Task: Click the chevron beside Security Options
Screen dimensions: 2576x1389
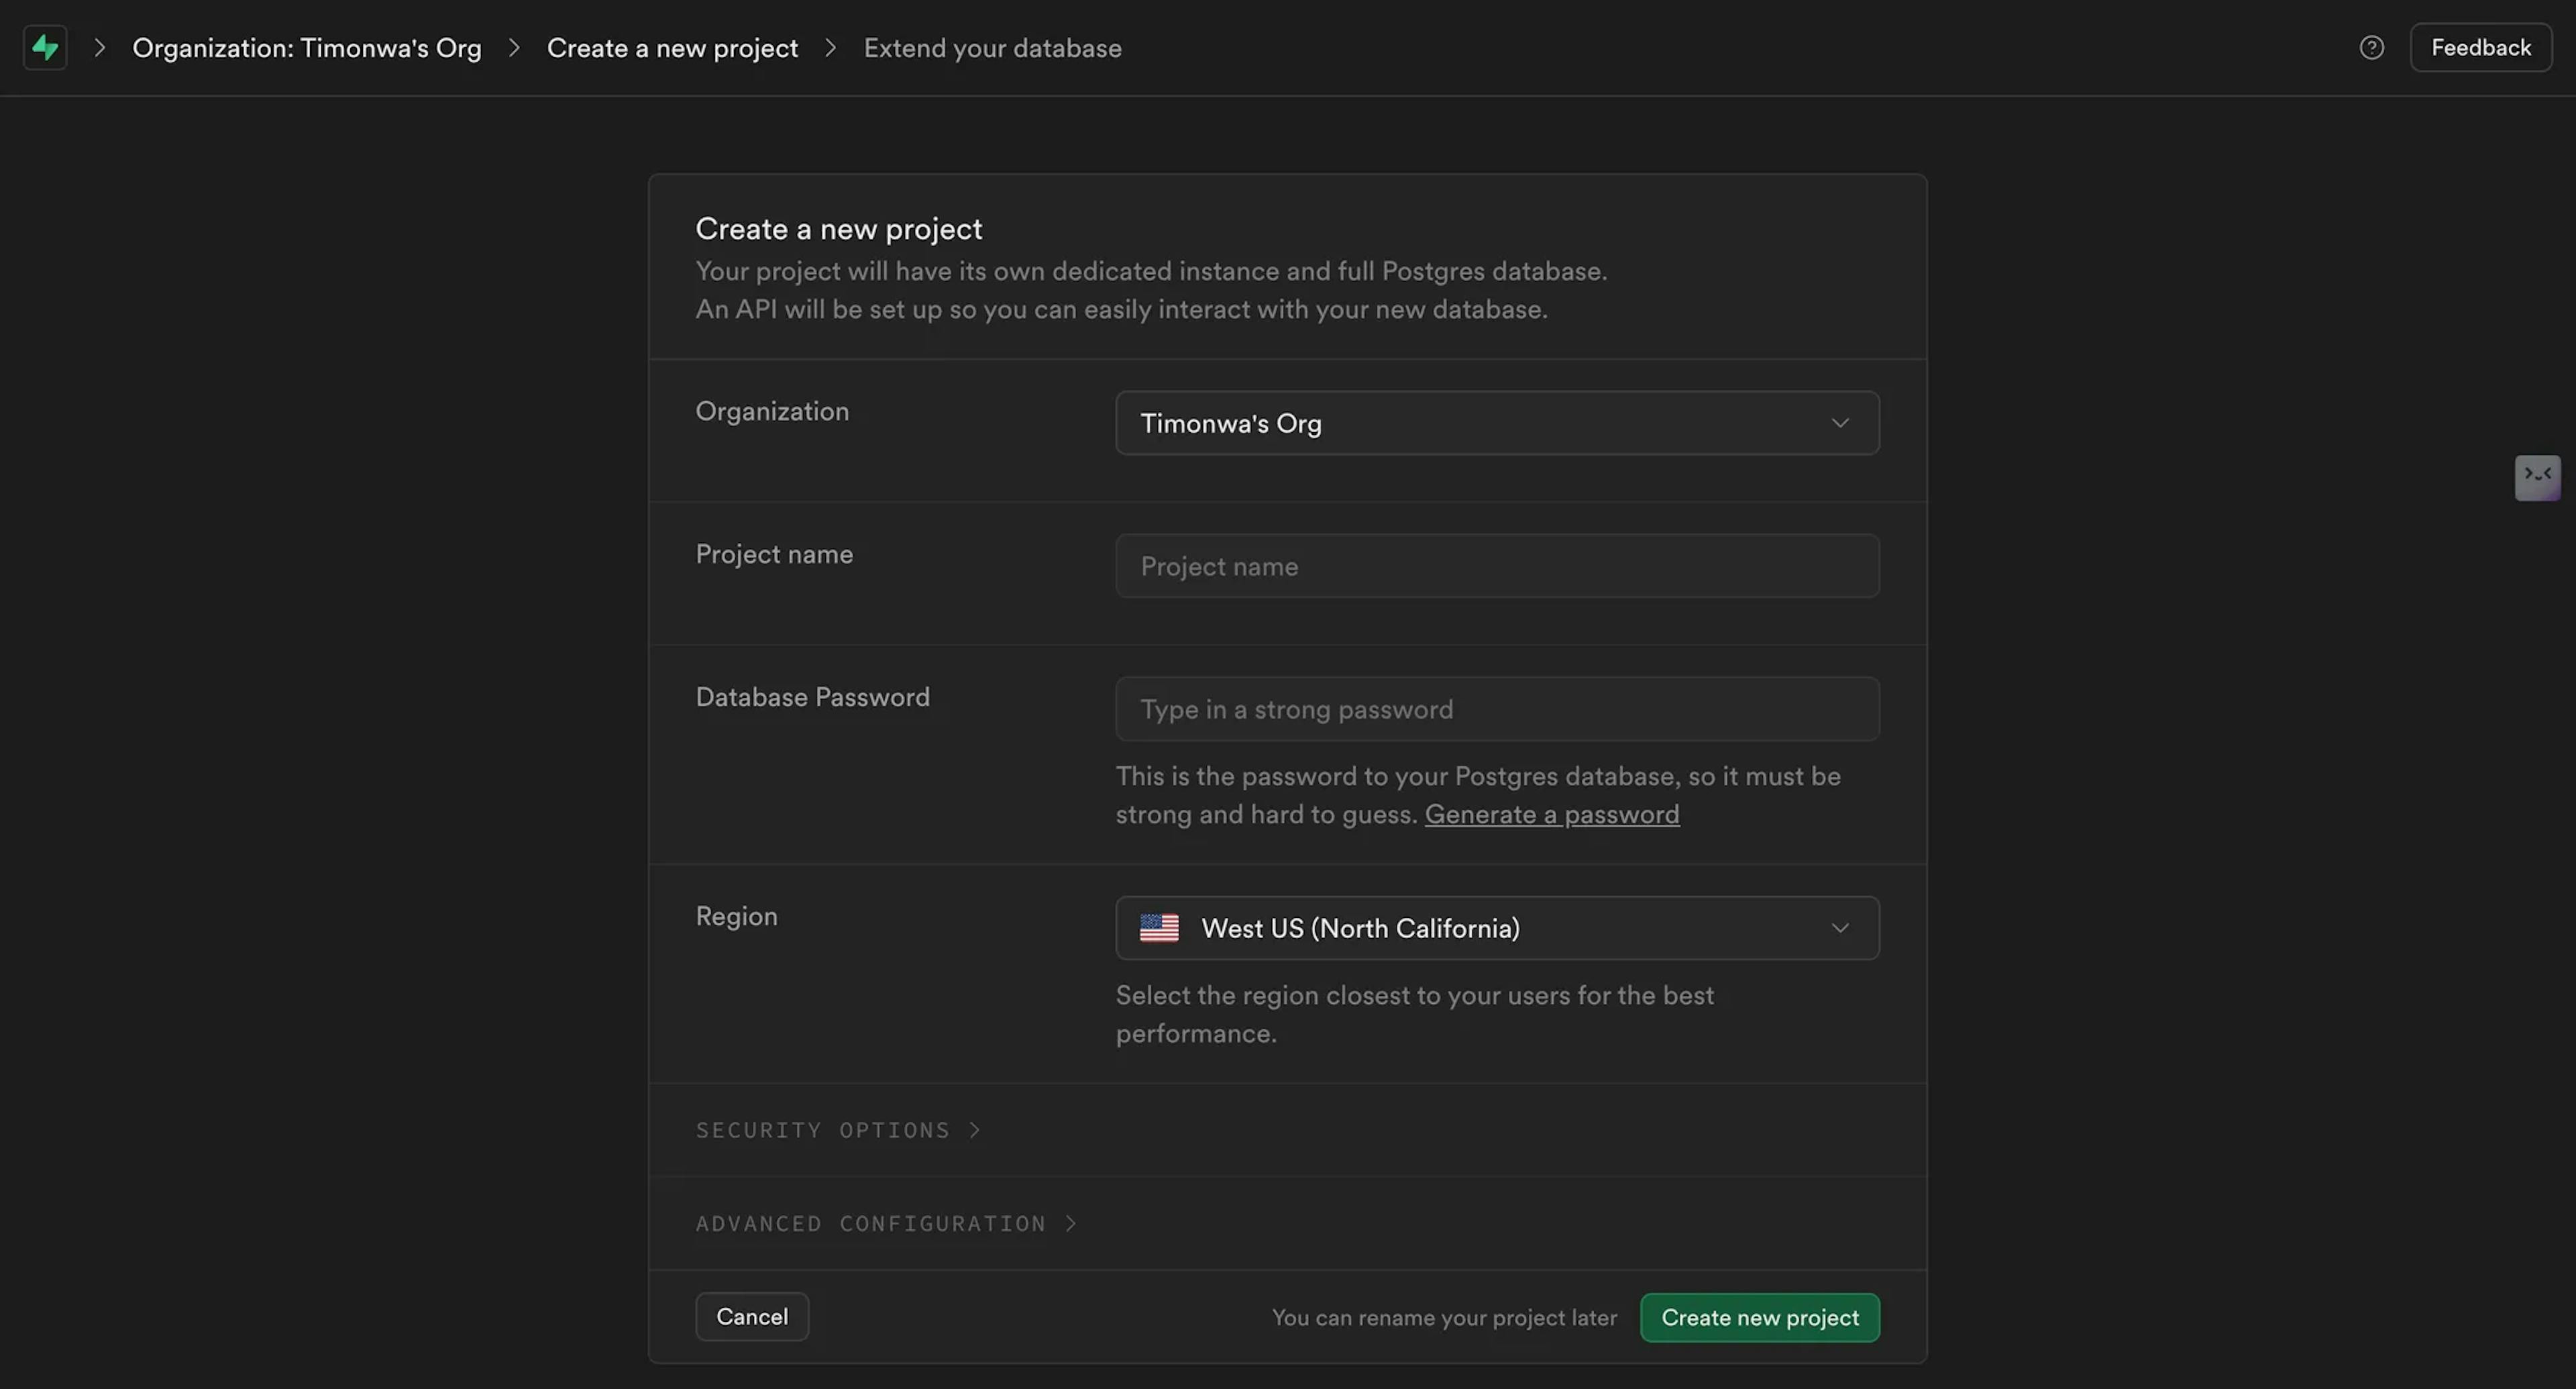Action: pos(975,1130)
